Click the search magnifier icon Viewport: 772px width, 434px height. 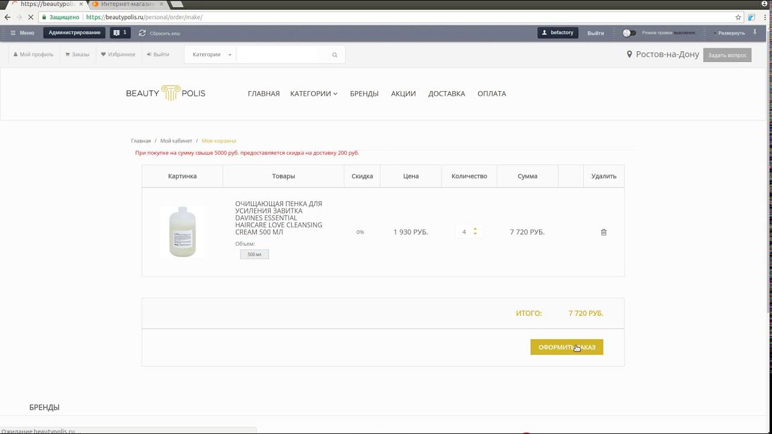tap(335, 55)
